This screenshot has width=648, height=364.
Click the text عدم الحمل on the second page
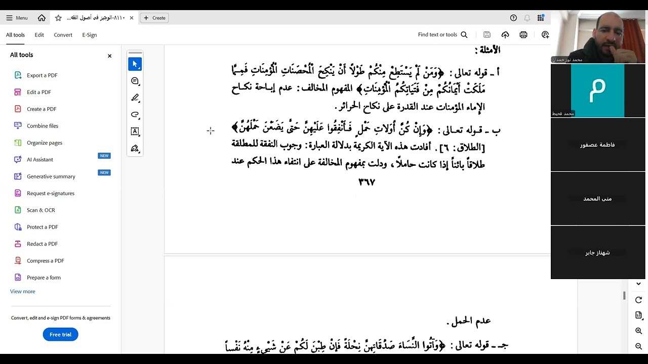point(469,321)
